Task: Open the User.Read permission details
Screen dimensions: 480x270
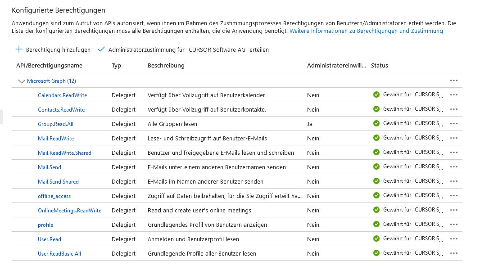Action: click(50, 239)
